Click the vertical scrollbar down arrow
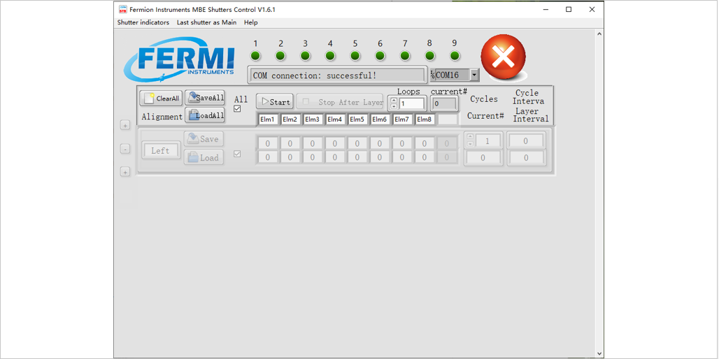719x359 pixels. click(x=599, y=353)
